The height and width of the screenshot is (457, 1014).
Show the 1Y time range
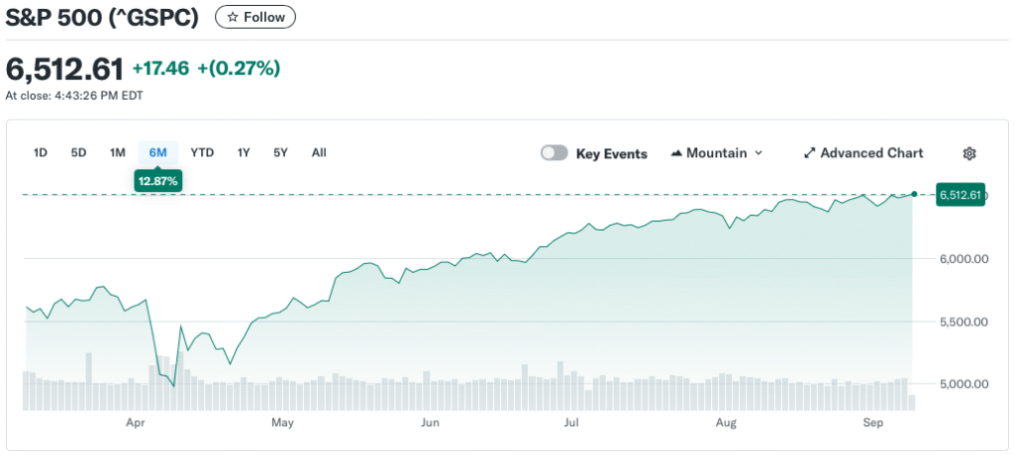click(x=244, y=152)
